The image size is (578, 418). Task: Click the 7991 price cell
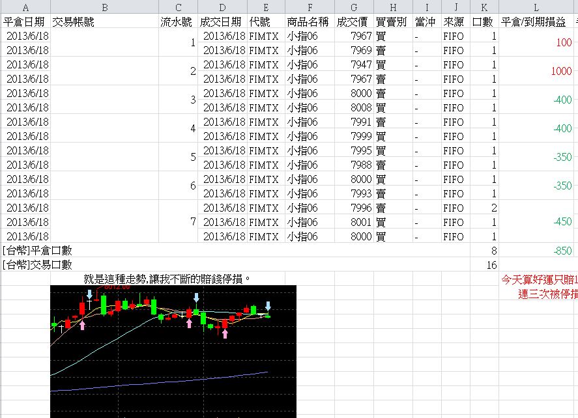(354, 122)
